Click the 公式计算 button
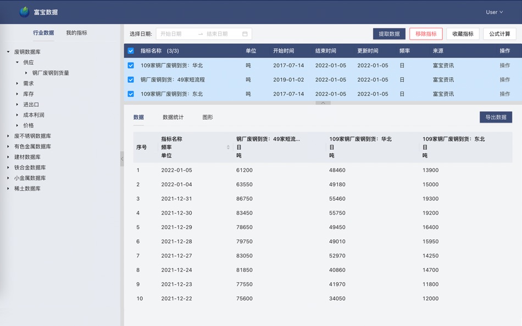 coord(499,34)
